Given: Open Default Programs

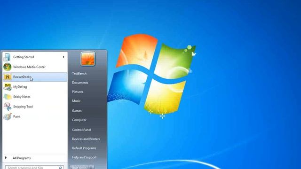Looking at the screenshot, I should point(84,148).
